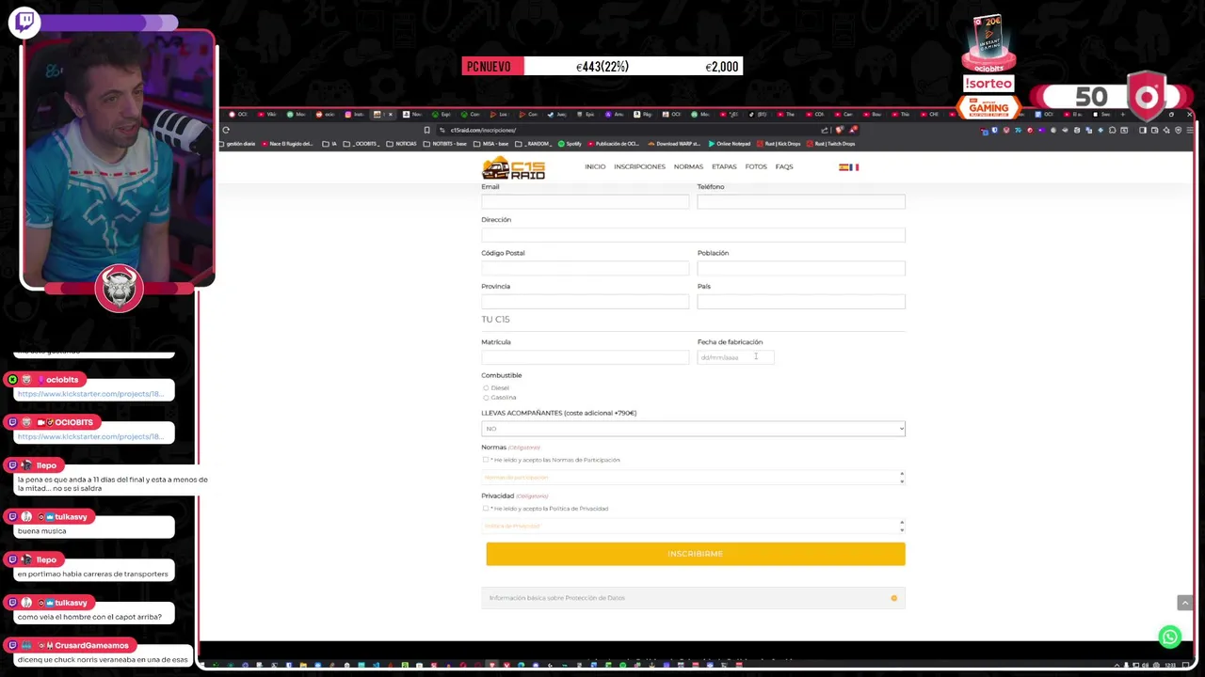Open the browser hamburger menu
1205x677 pixels.
tap(1189, 130)
